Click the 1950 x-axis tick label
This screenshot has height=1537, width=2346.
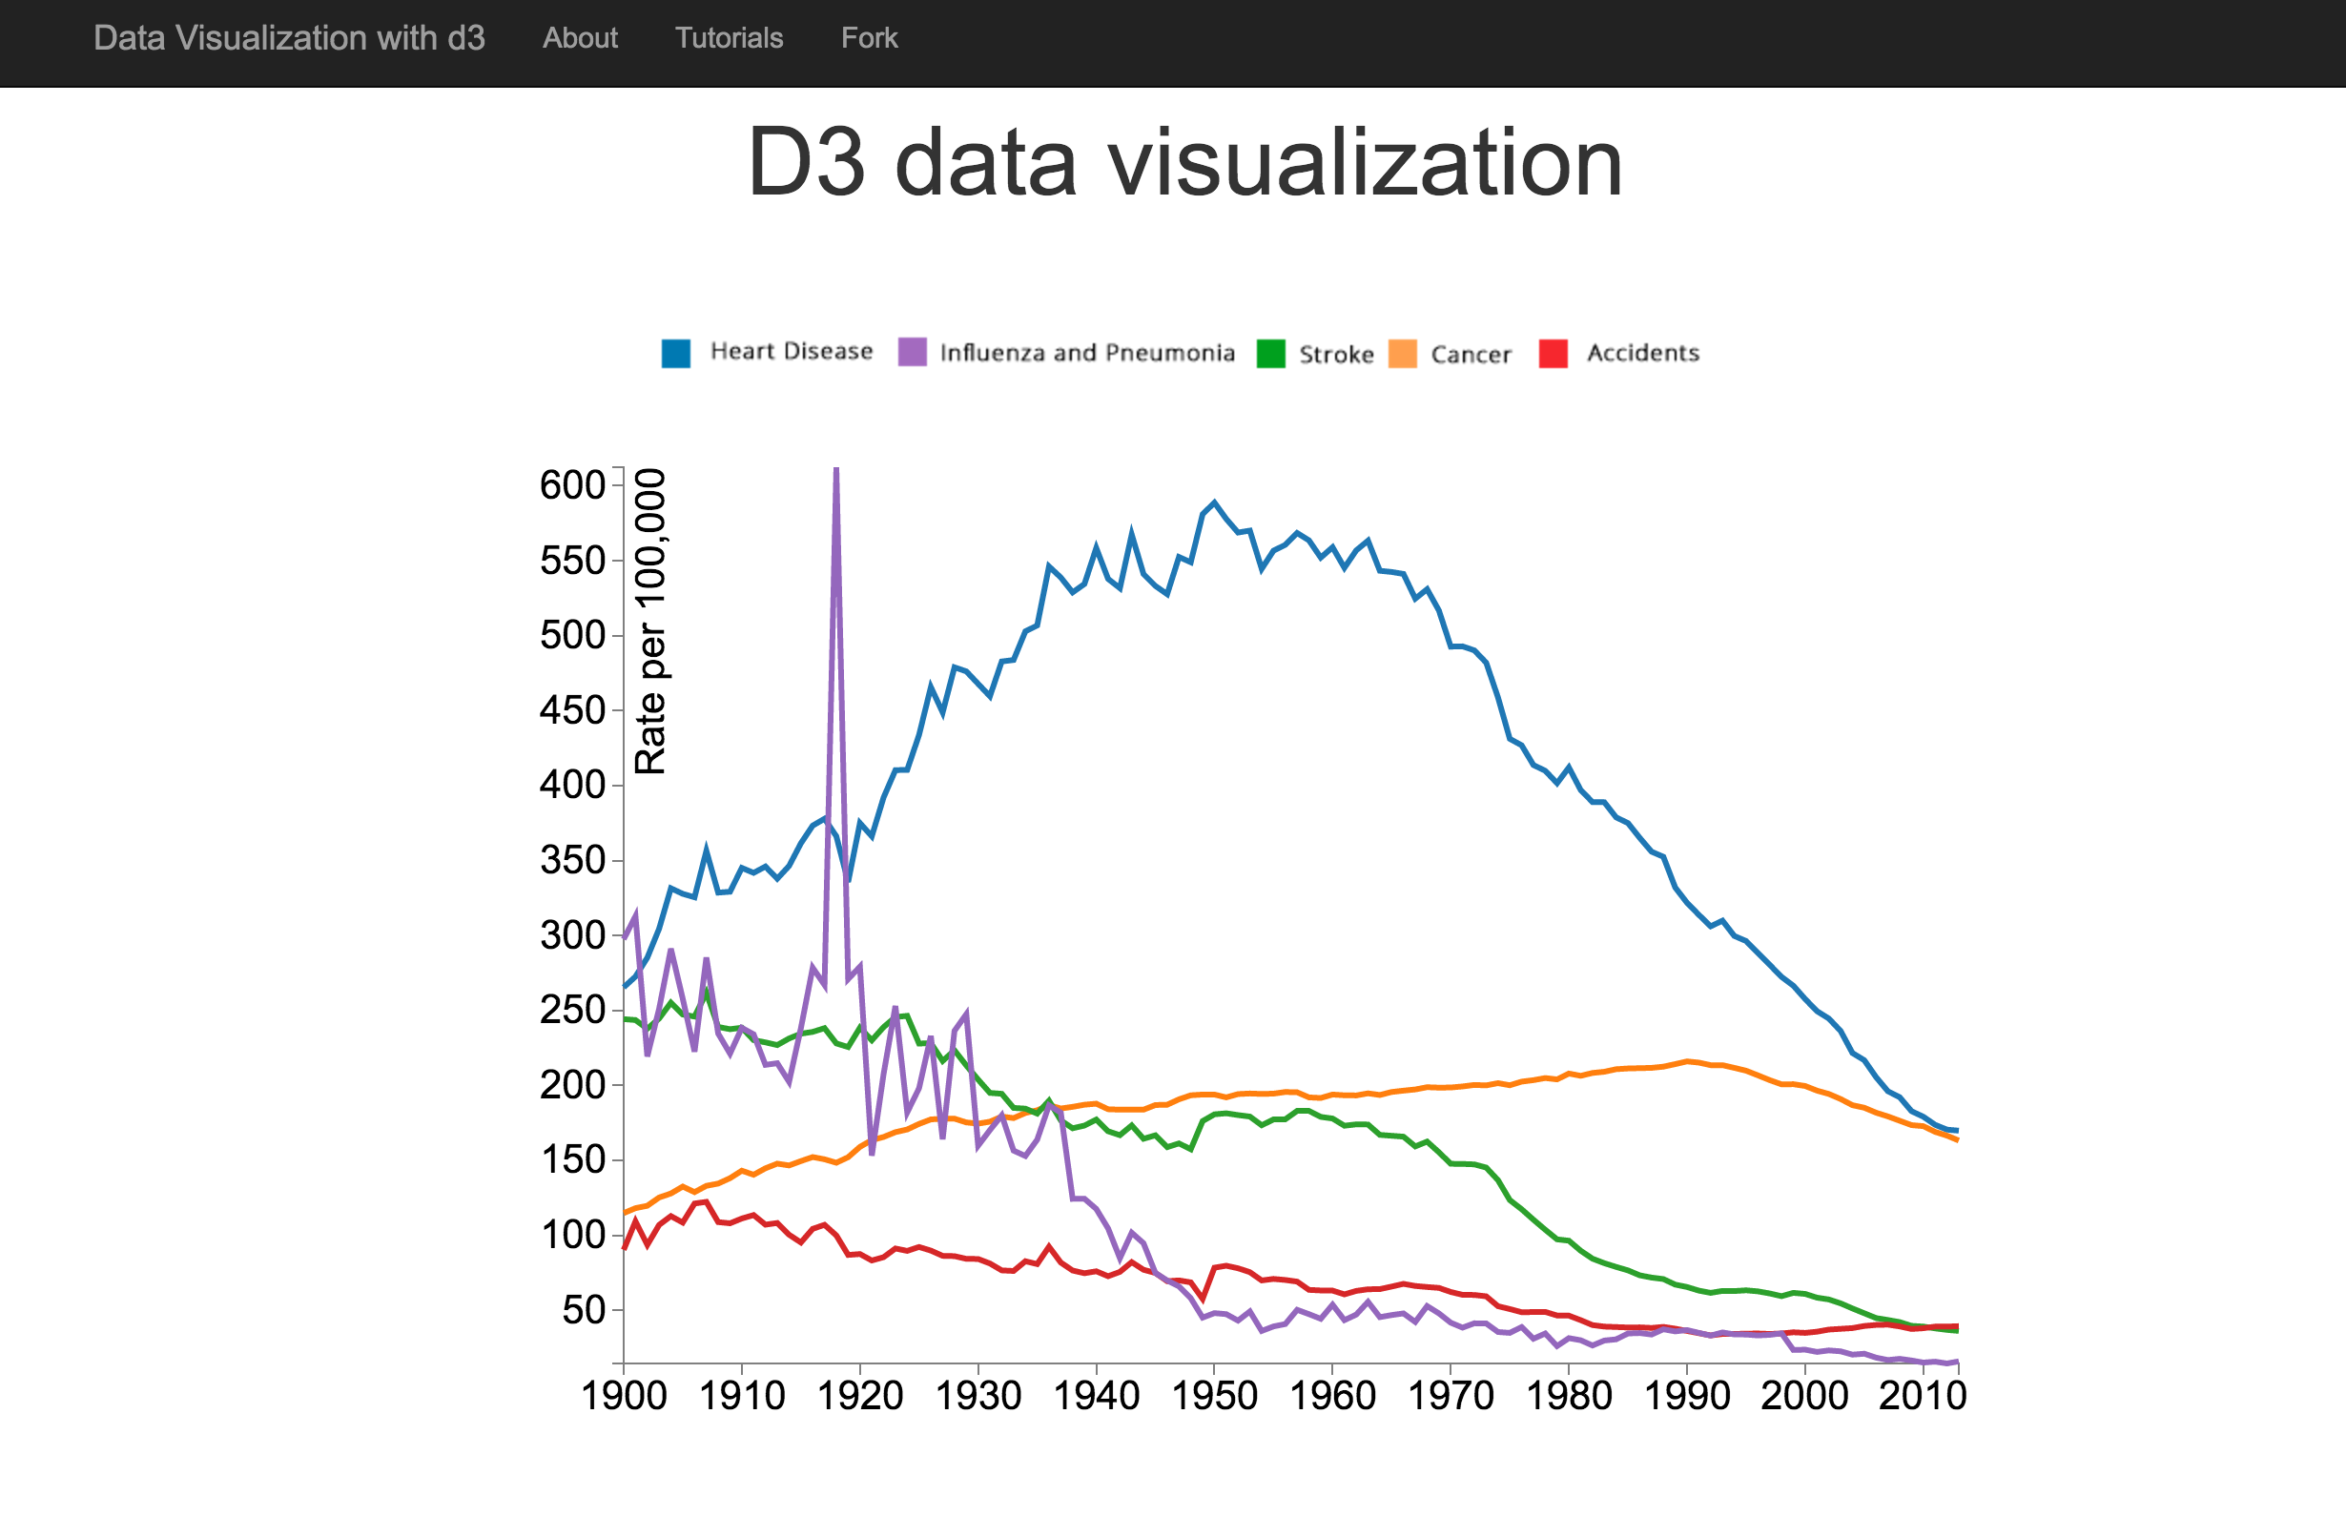pos(1214,1396)
